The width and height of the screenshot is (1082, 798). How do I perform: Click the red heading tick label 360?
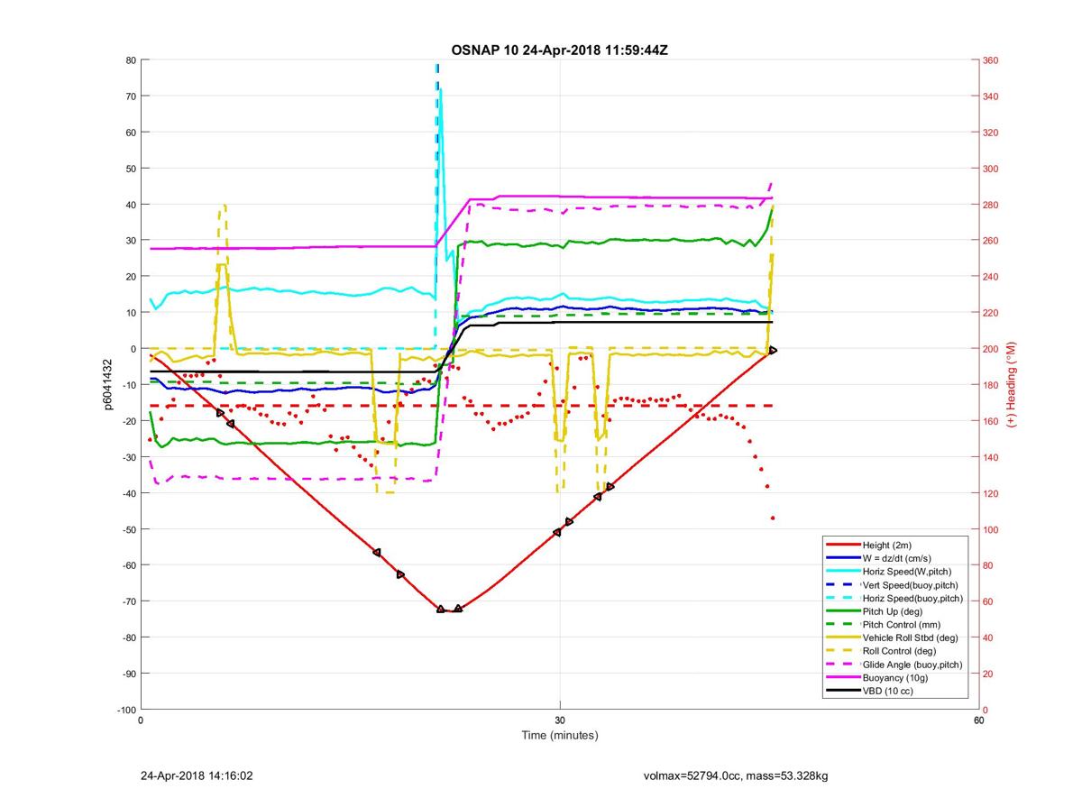point(992,60)
